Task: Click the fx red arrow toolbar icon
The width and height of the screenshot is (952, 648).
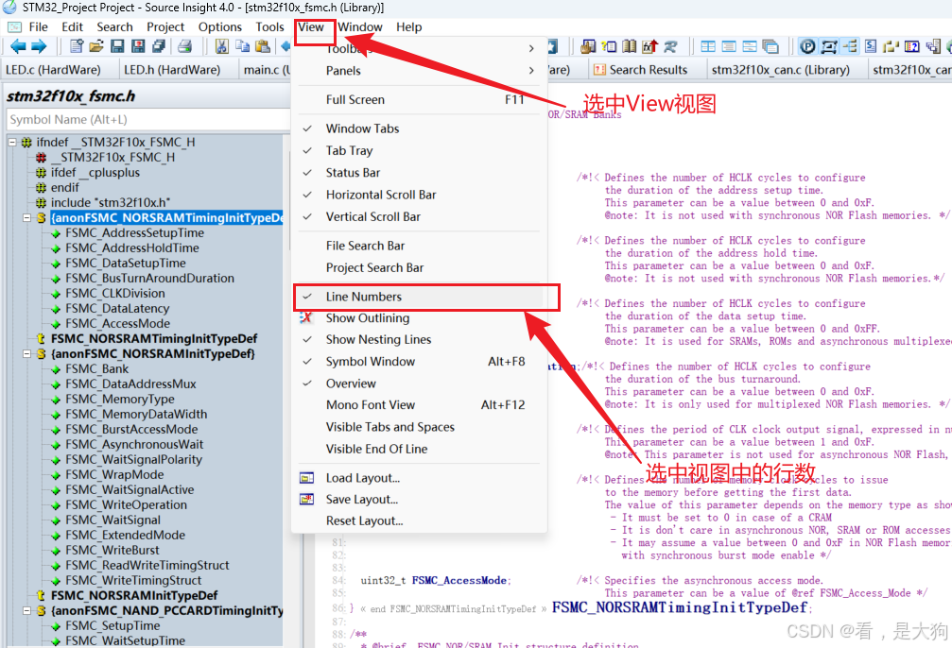Action: (650, 46)
